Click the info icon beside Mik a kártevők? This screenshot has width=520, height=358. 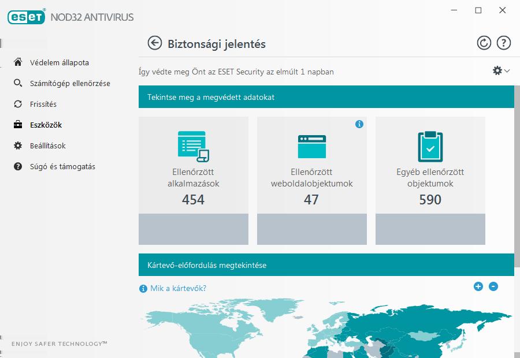pyautogui.click(x=143, y=289)
